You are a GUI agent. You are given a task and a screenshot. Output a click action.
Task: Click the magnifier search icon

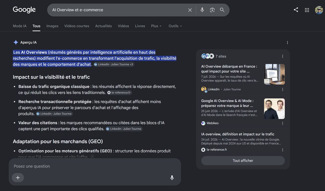pyautogui.click(x=222, y=10)
